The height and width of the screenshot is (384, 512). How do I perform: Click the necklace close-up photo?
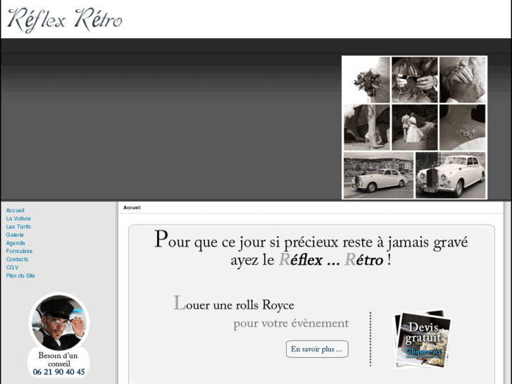tap(463, 128)
